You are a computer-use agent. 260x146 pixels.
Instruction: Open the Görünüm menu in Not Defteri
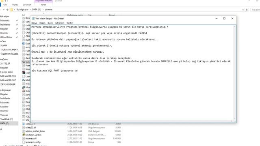[x=60, y=23]
